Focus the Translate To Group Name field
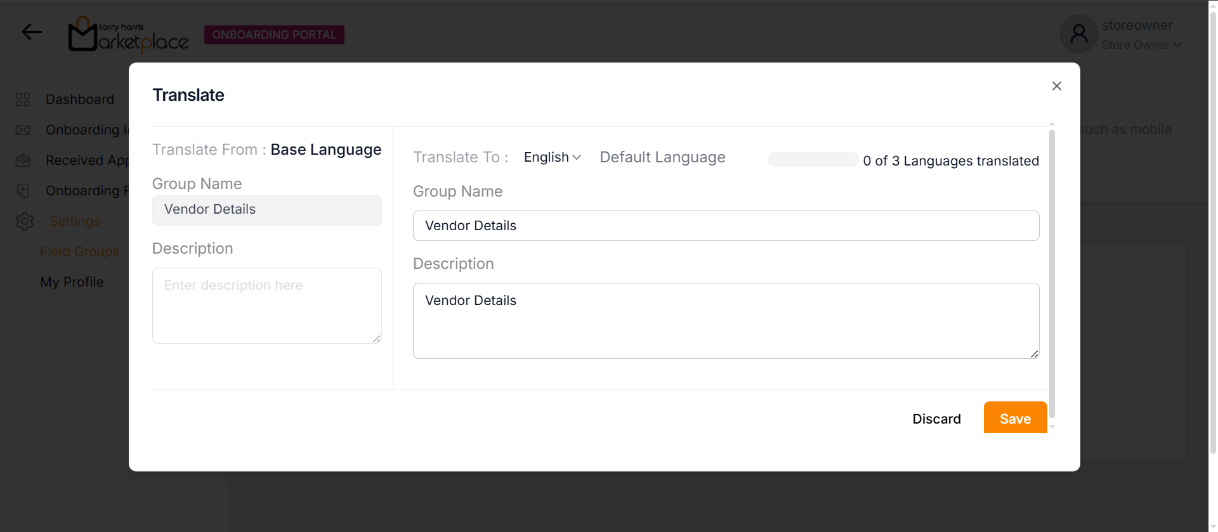Image resolution: width=1218 pixels, height=532 pixels. pos(726,226)
